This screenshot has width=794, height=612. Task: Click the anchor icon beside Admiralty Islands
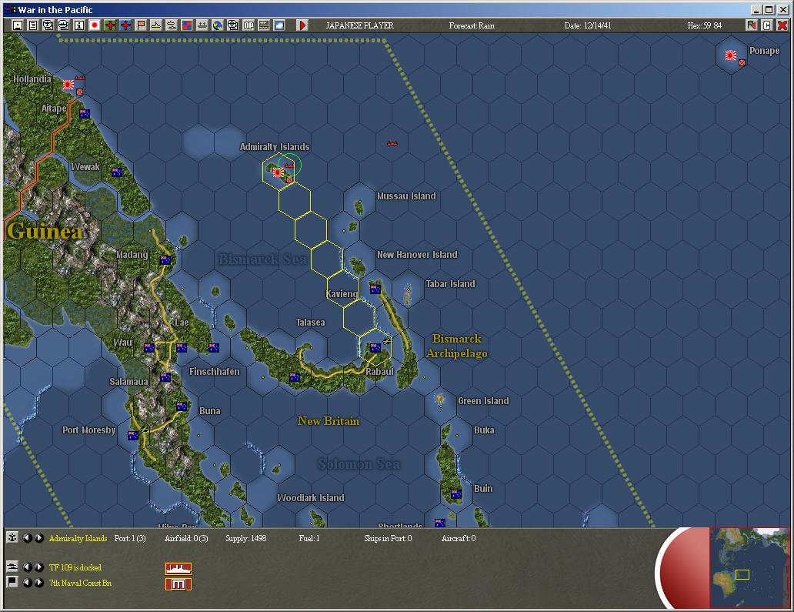pos(12,538)
